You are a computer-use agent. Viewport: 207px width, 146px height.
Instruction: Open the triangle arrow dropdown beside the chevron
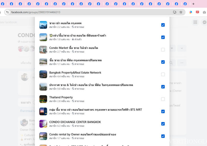click(x=172, y=48)
